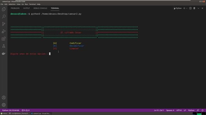This screenshot has height=115, width=206.
Task: Open the Run and Debug view
Action: click(4, 31)
